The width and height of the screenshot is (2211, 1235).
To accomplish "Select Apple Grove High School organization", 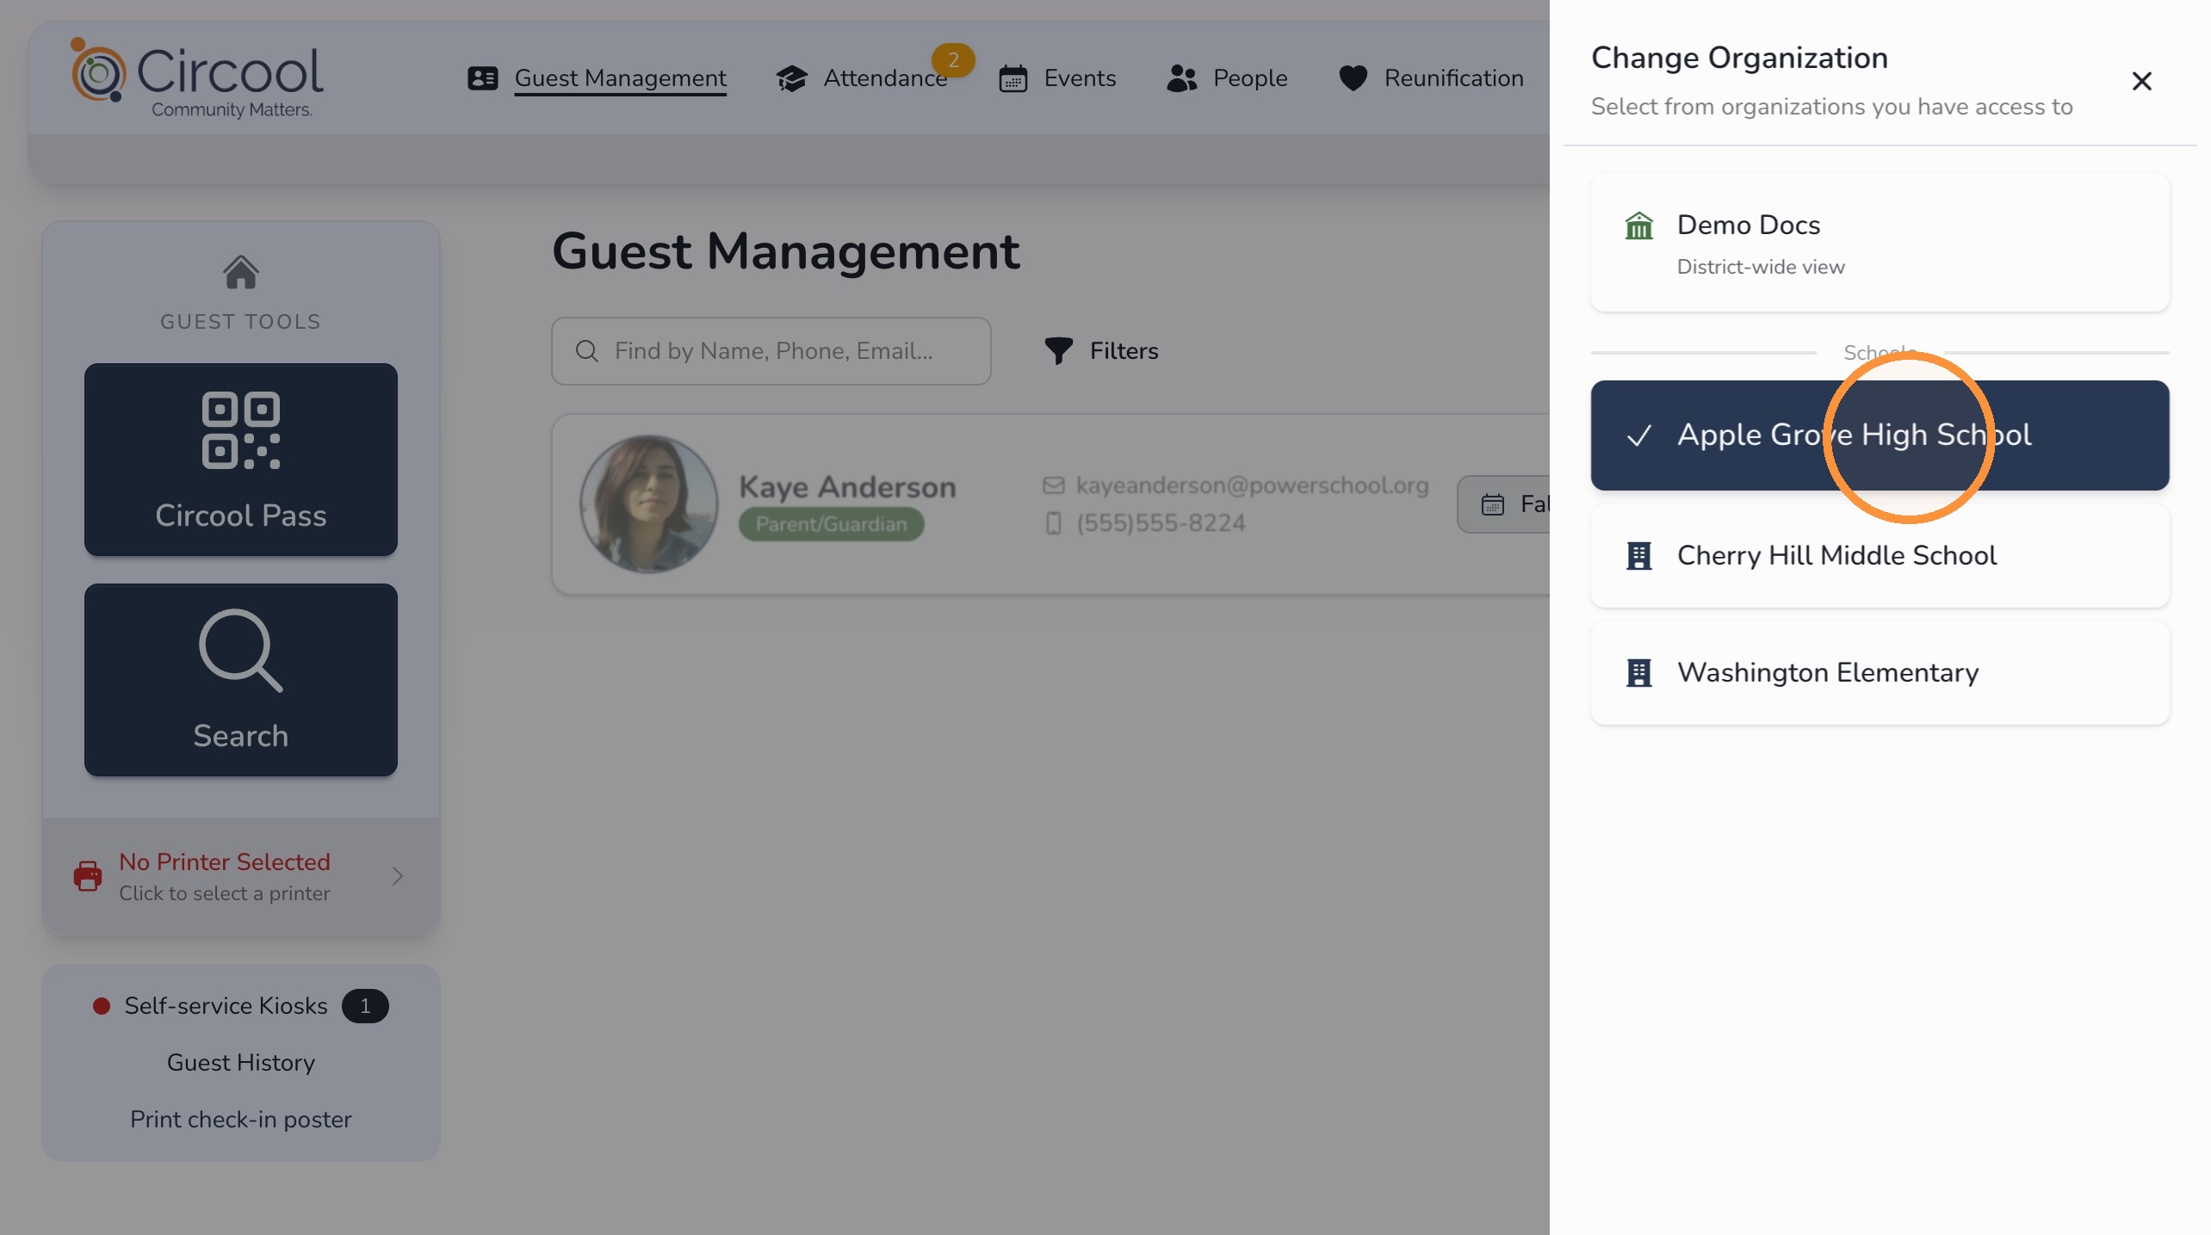I will (x=1880, y=435).
